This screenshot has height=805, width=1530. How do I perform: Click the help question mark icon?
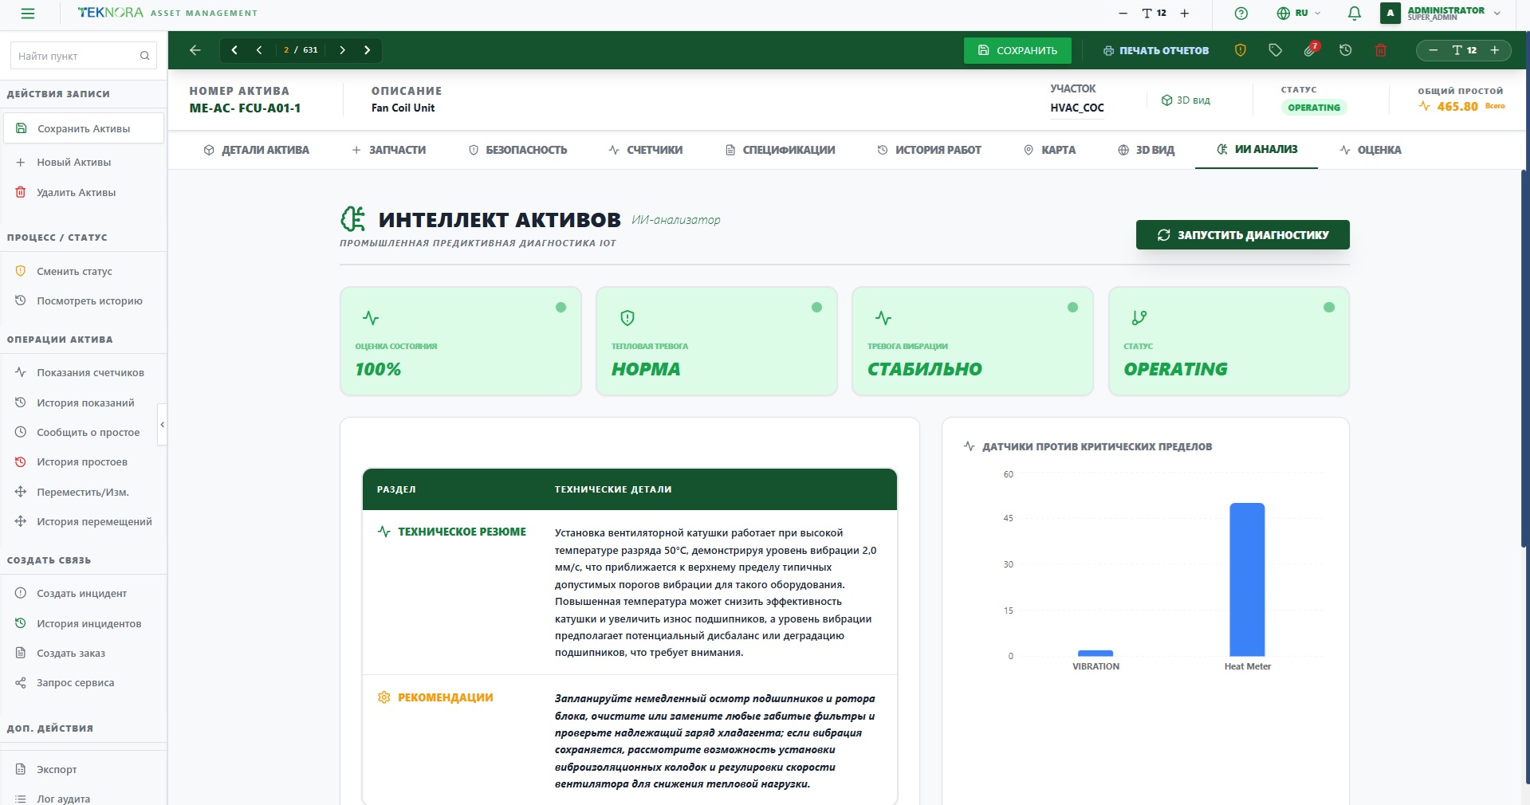[1241, 14]
